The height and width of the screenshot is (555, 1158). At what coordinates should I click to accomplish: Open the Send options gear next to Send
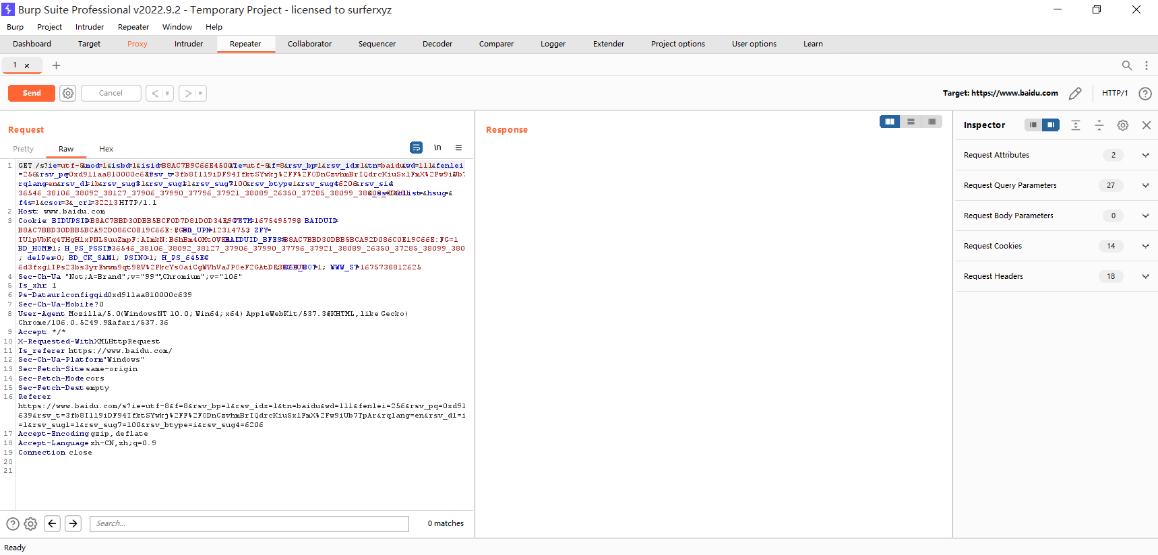[68, 93]
